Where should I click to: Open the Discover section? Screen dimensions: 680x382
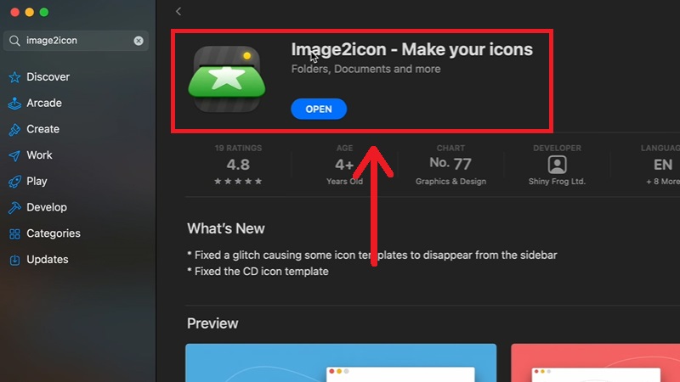[x=48, y=76]
